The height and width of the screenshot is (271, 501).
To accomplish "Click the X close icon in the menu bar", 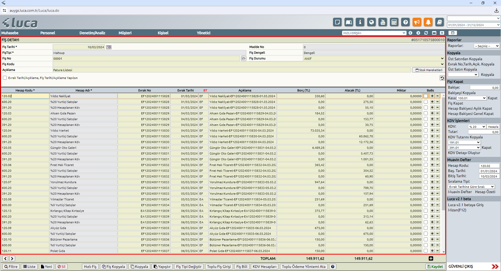I will pyautogui.click(x=442, y=33).
